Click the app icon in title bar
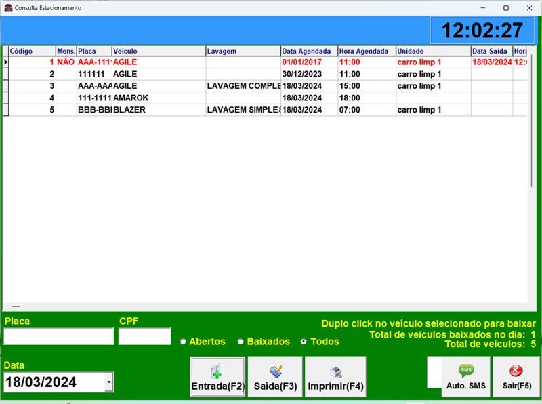 (x=7, y=7)
